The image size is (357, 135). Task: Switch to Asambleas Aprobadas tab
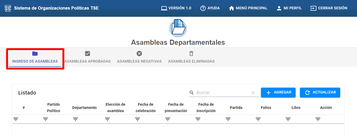click(88, 57)
